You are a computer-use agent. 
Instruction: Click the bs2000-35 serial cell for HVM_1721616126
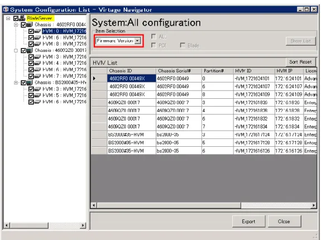coord(179,151)
